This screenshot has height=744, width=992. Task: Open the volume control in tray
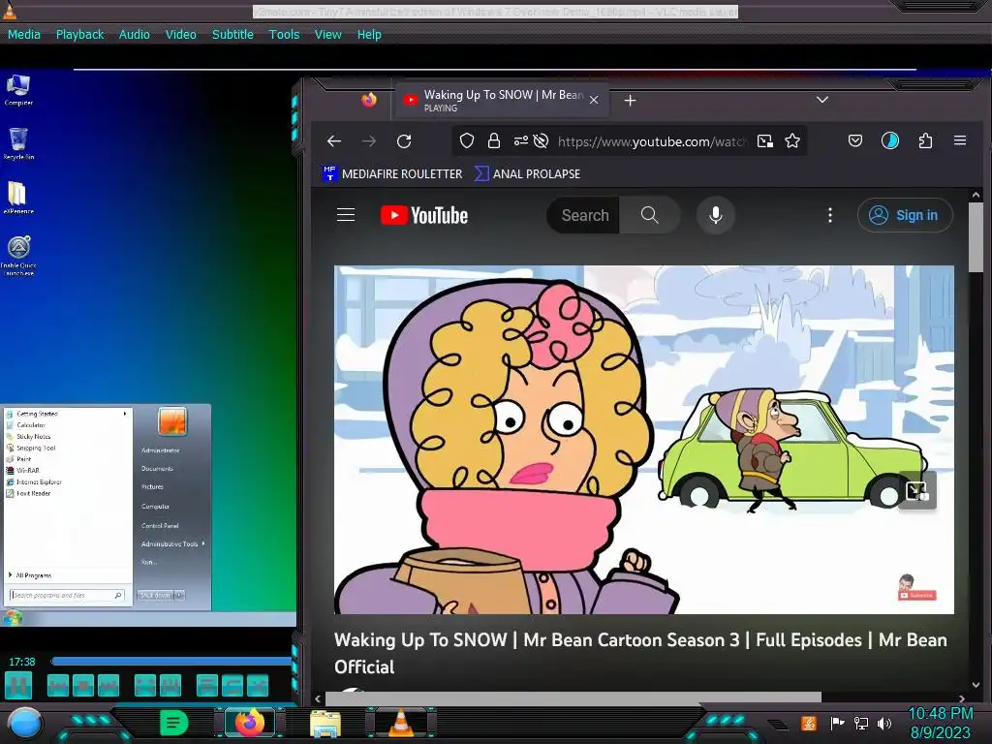884,723
